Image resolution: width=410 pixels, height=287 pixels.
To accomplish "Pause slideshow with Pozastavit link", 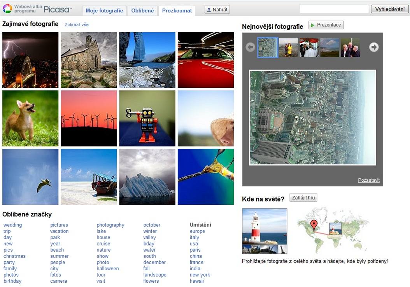I will tap(368, 180).
